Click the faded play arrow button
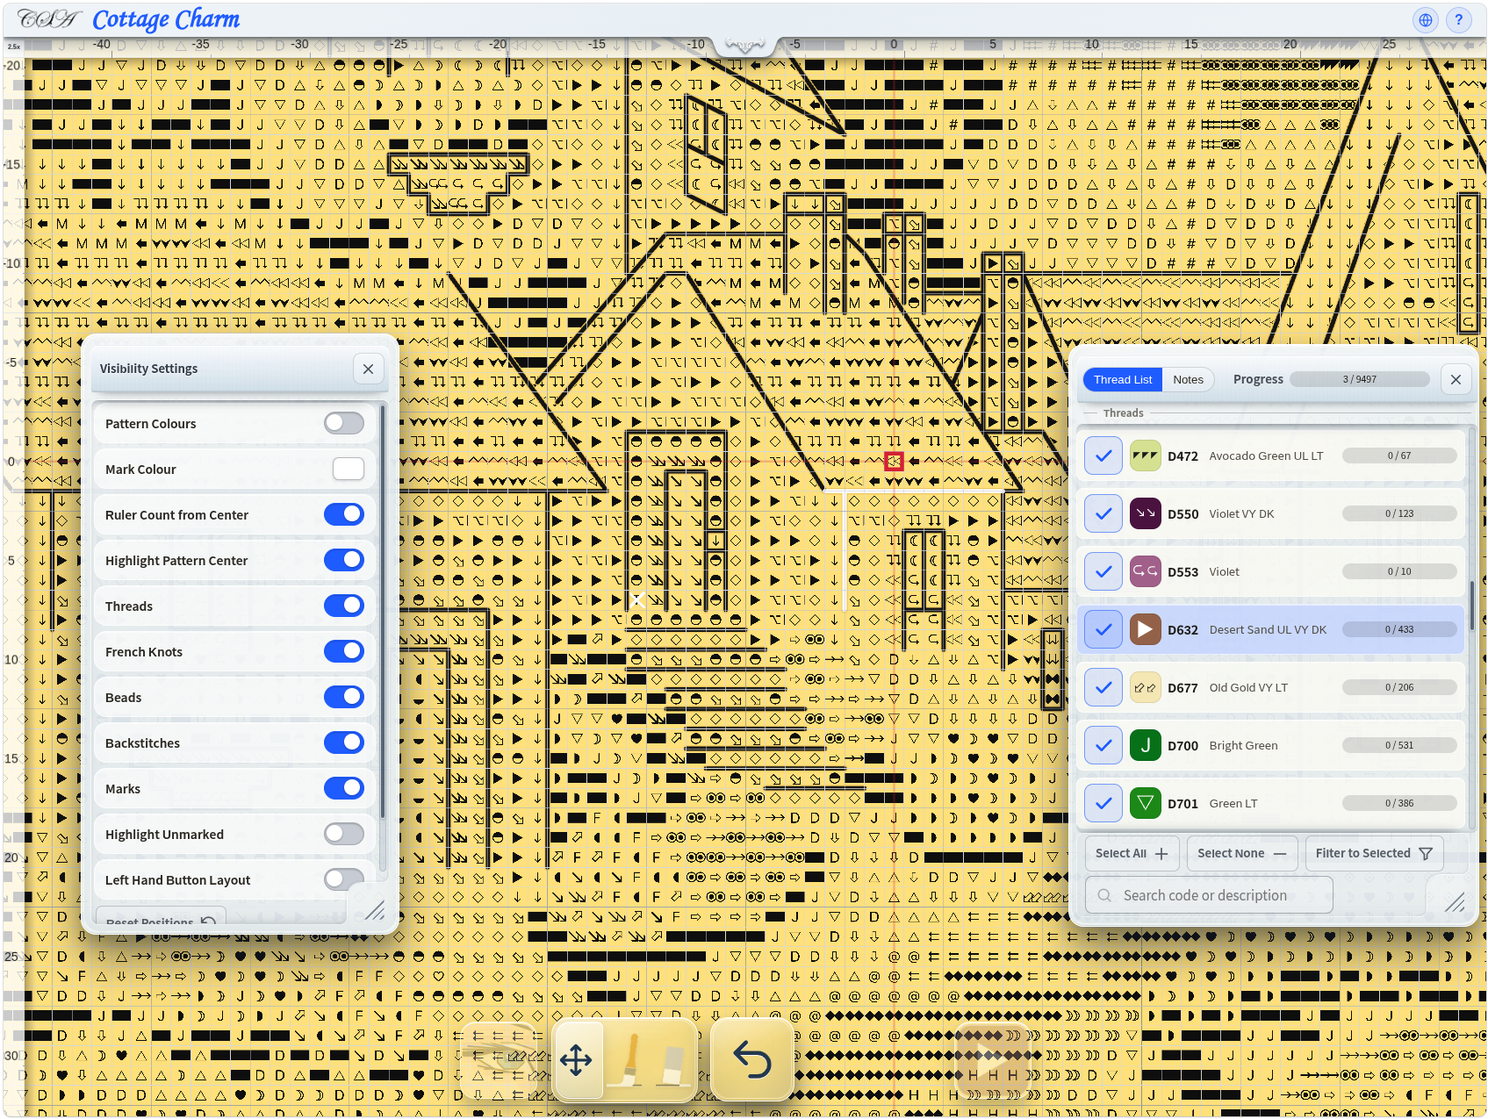This screenshot has width=1488, height=1119. [x=992, y=1060]
